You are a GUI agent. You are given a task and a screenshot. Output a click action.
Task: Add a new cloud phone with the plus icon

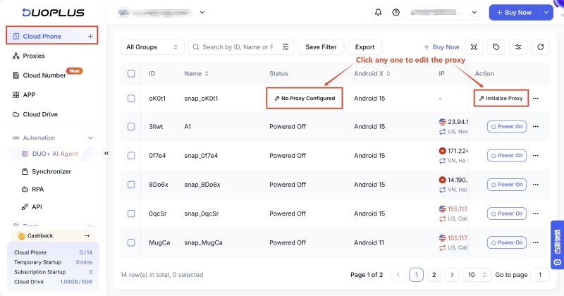pos(90,37)
